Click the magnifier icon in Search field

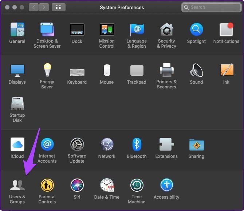point(186,7)
